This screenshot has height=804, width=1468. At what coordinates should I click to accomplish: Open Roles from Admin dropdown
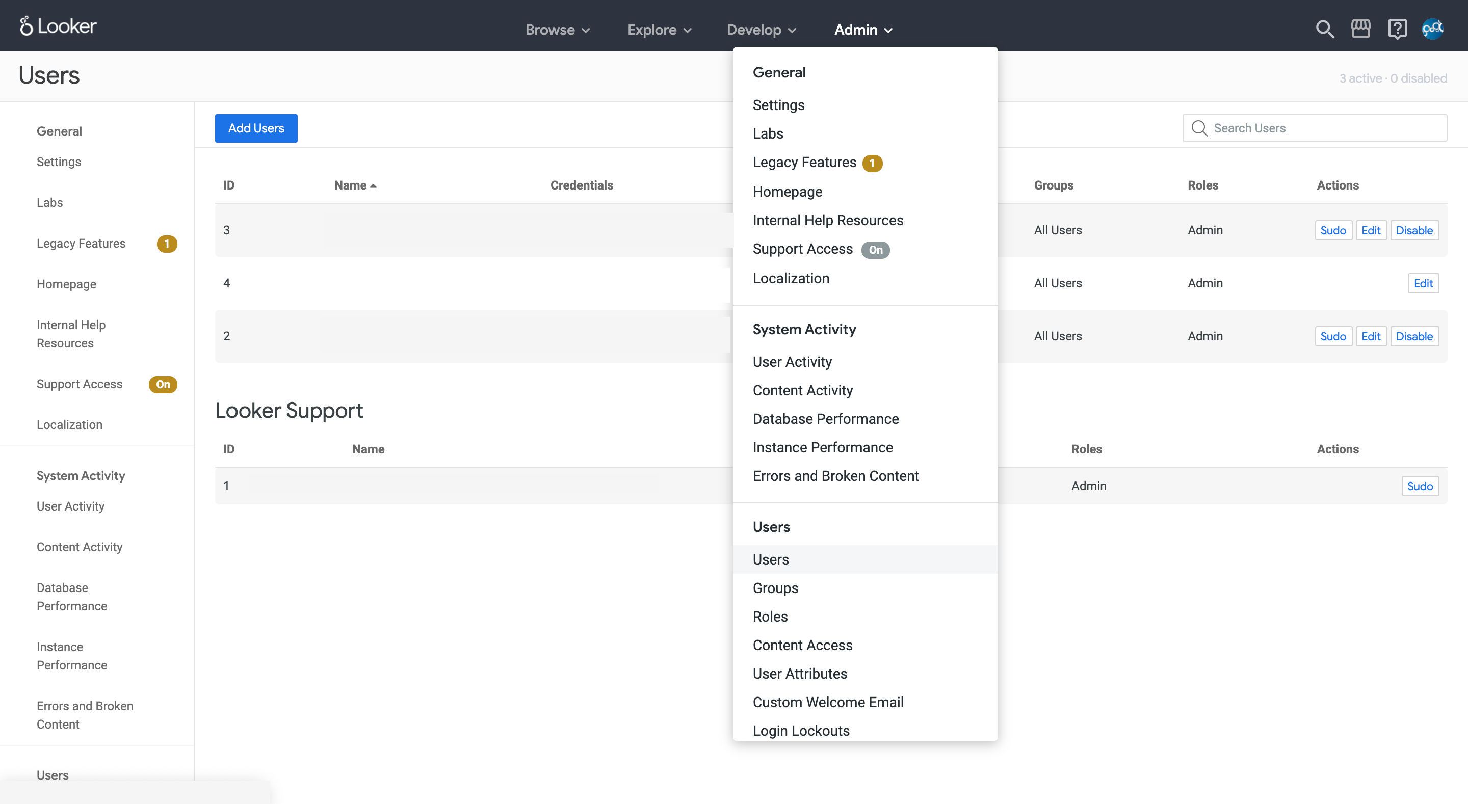[x=770, y=617]
